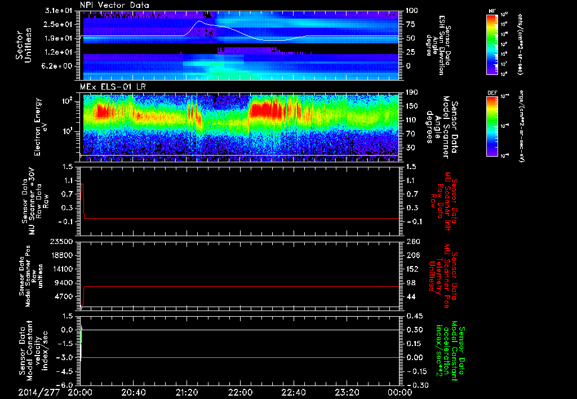
Task: Select the 21:20 time tick label
Action: [x=187, y=392]
